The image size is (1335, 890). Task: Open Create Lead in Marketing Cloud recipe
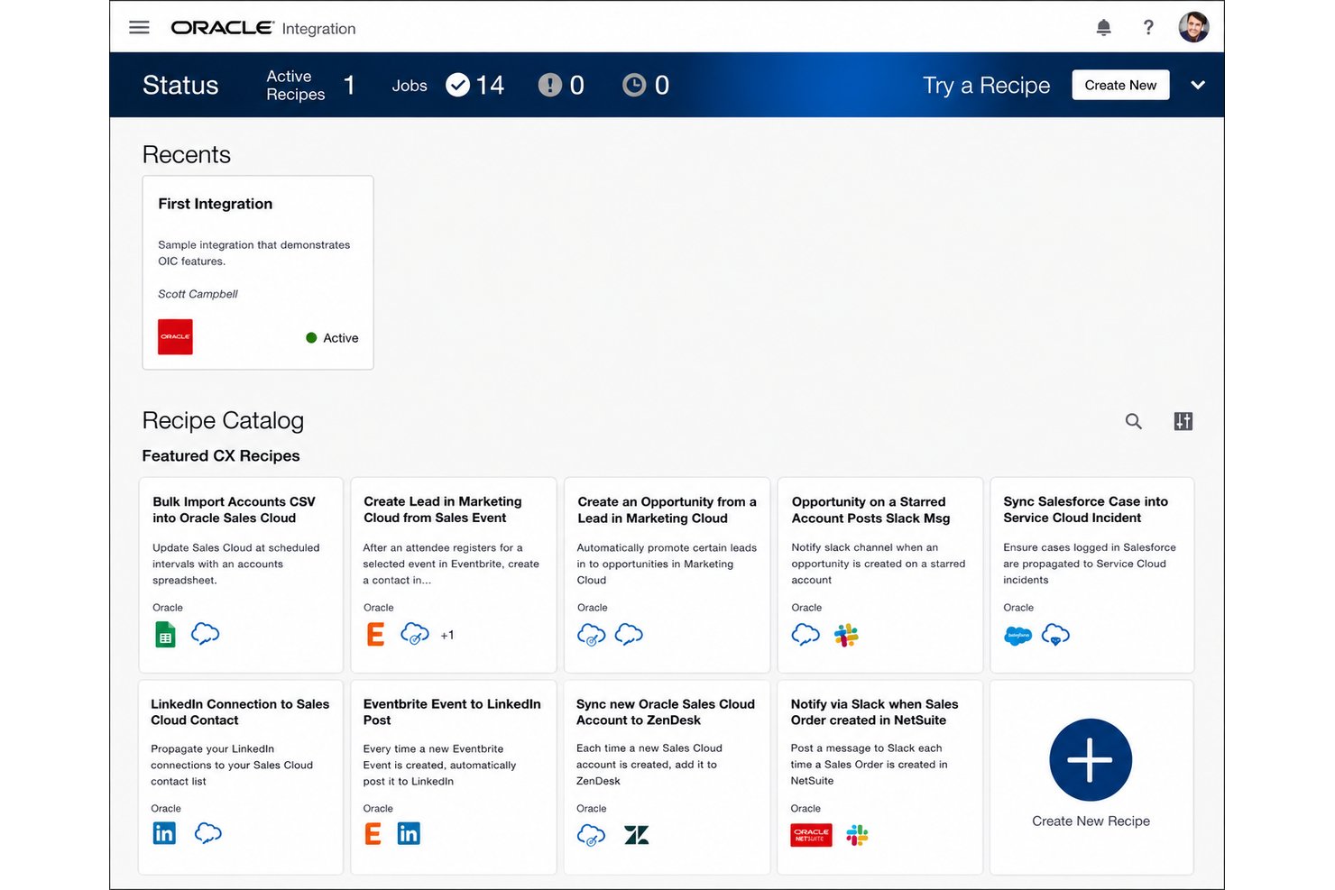point(453,574)
